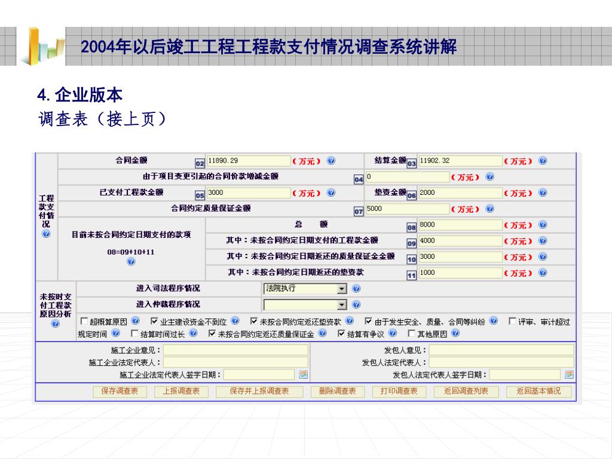
Task: Click help icon for field 11 垫资款
Action: click(543, 273)
